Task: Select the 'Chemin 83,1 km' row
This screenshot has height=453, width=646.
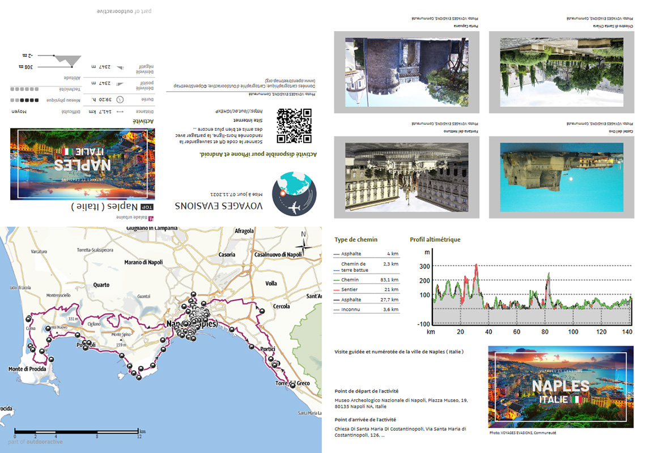Action: [x=366, y=280]
